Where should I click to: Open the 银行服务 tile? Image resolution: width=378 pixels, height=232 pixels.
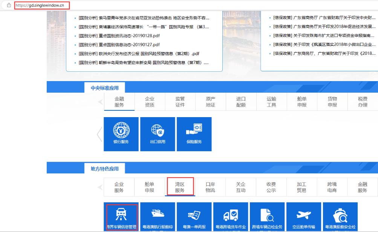click(x=121, y=134)
